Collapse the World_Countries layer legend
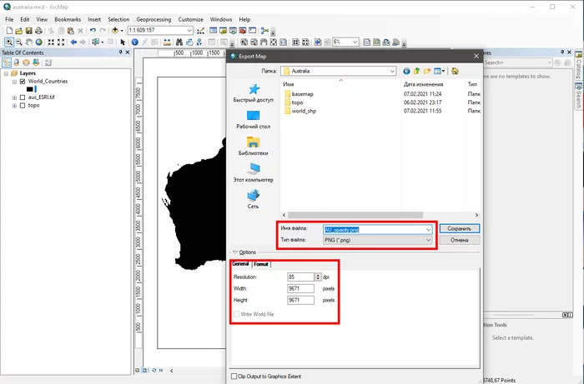The image size is (584, 384). [14, 82]
